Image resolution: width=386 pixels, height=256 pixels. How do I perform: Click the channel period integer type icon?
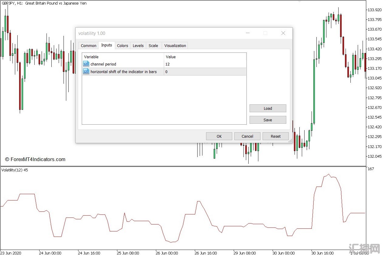point(86,64)
